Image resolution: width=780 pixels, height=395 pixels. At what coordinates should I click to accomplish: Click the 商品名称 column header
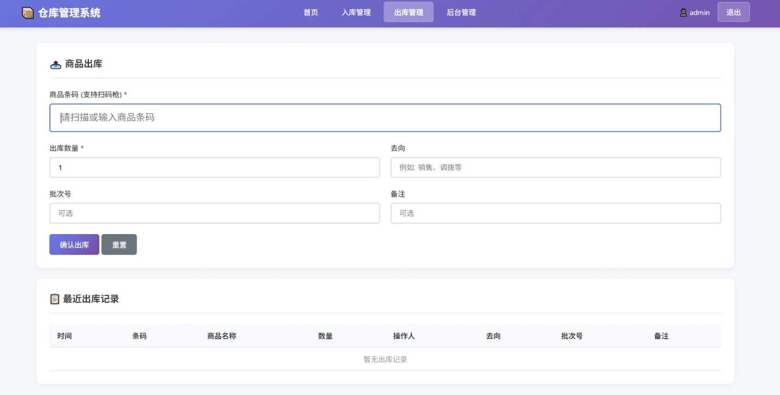222,336
